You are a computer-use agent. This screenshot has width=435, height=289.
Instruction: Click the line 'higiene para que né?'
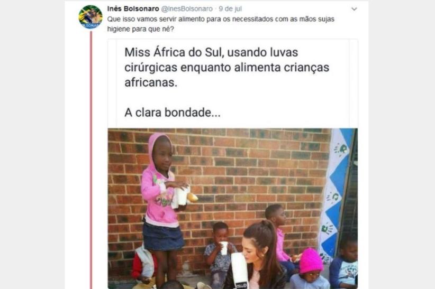(x=141, y=29)
